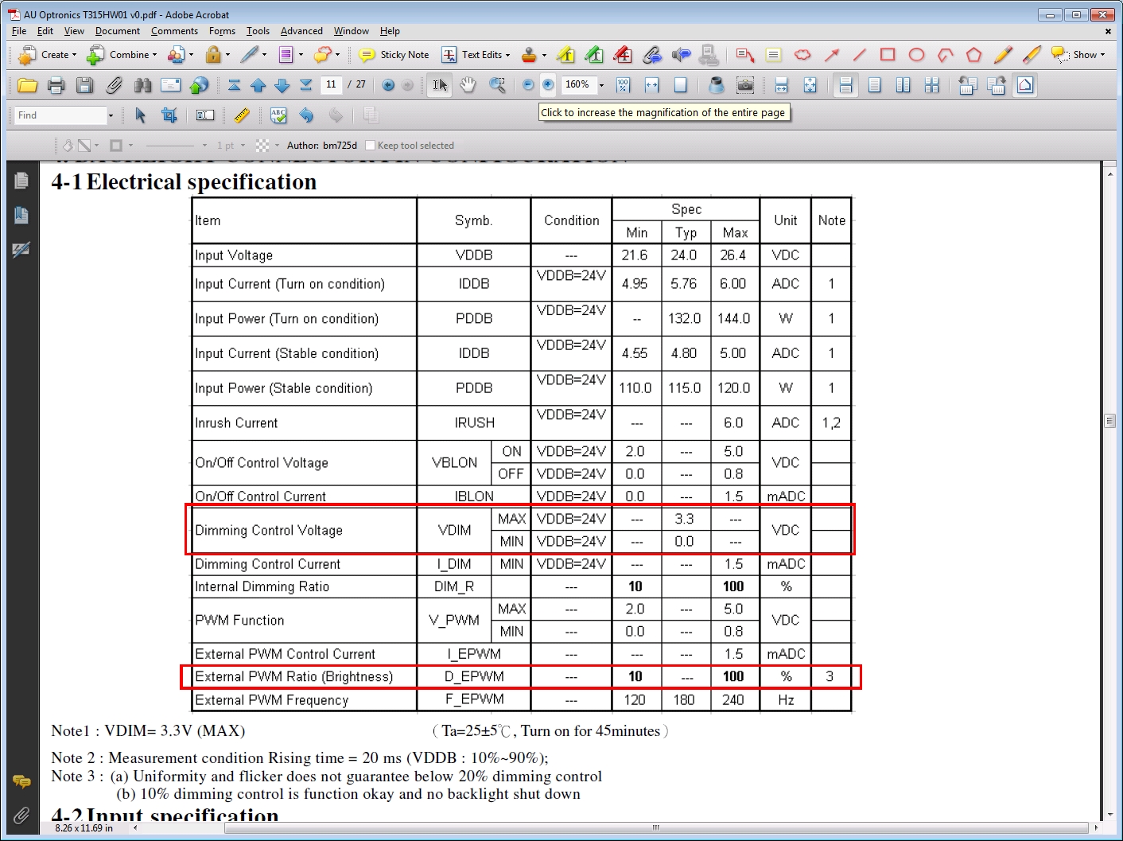Select the Crop tool
Screen dimensions: 1123x841
click(169, 115)
